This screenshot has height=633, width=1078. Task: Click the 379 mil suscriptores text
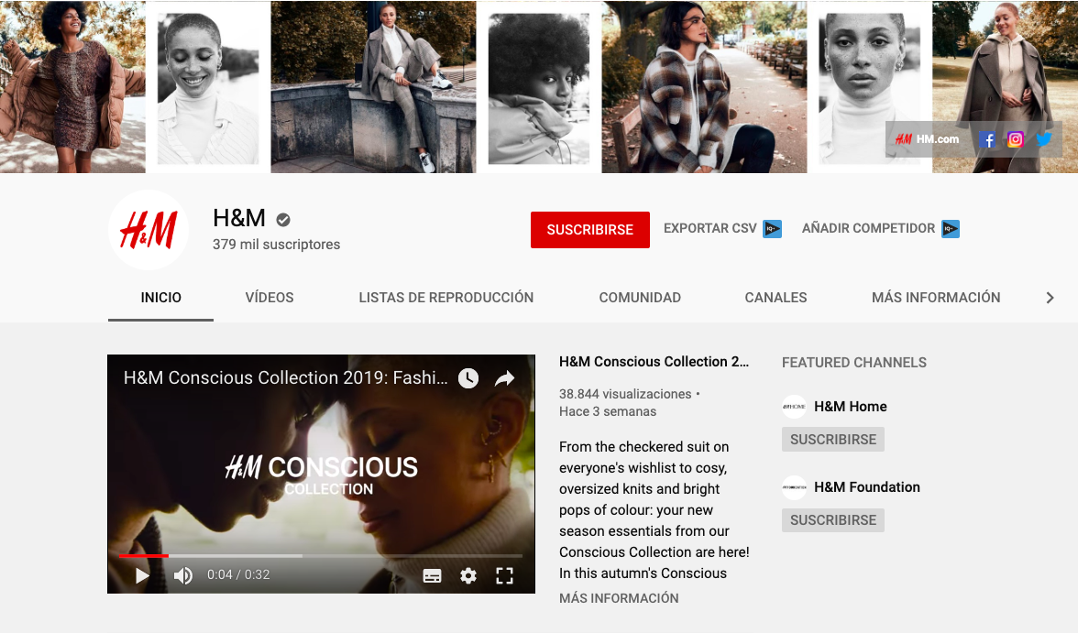(x=277, y=244)
